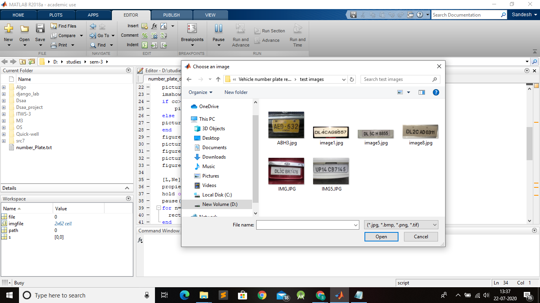Click MATLAB up one level folder icon
Viewport: 540px width, 303px height.
click(23, 62)
